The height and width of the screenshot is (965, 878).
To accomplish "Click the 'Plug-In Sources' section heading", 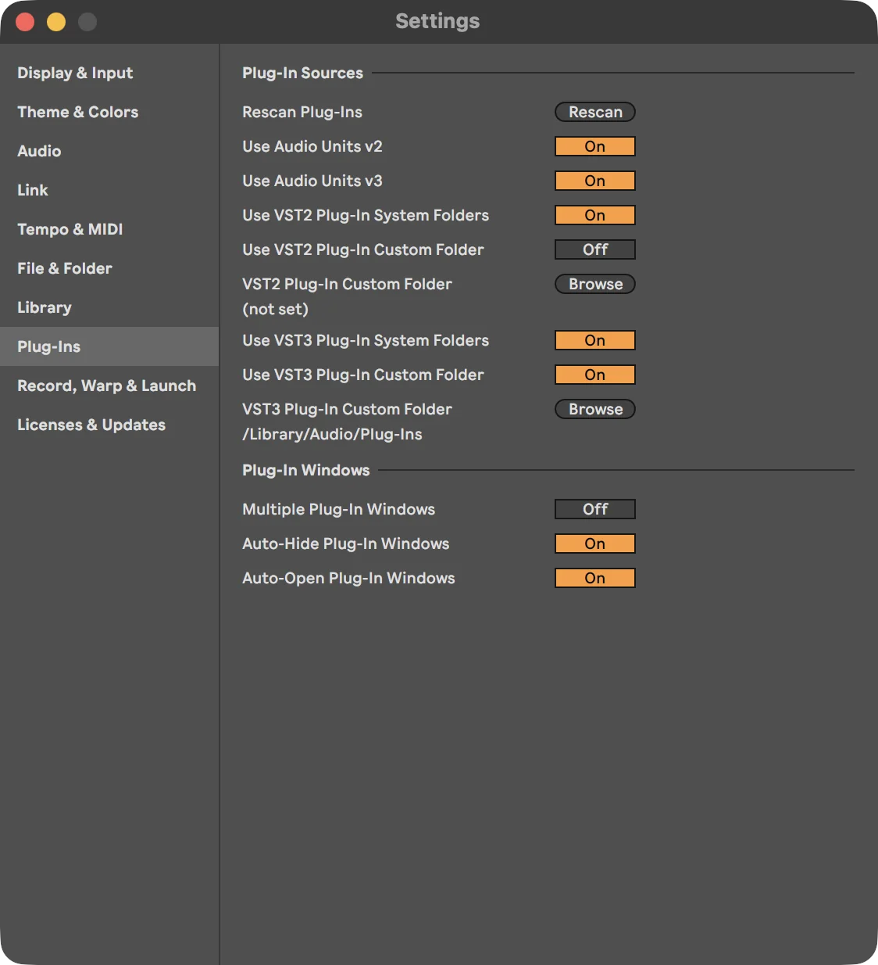I will [x=302, y=73].
